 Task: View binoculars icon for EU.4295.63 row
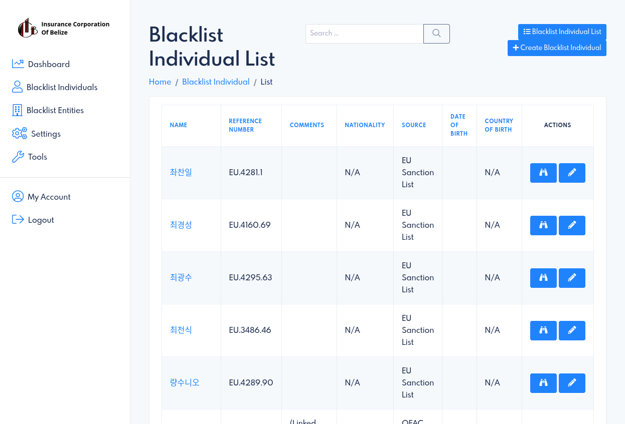543,278
